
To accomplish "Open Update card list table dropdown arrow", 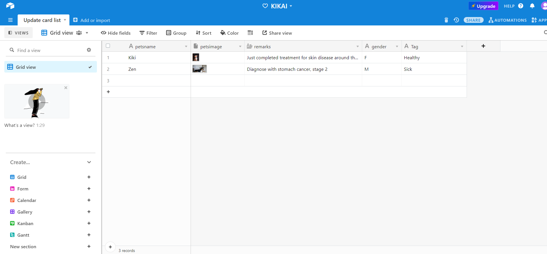I will point(65,20).
